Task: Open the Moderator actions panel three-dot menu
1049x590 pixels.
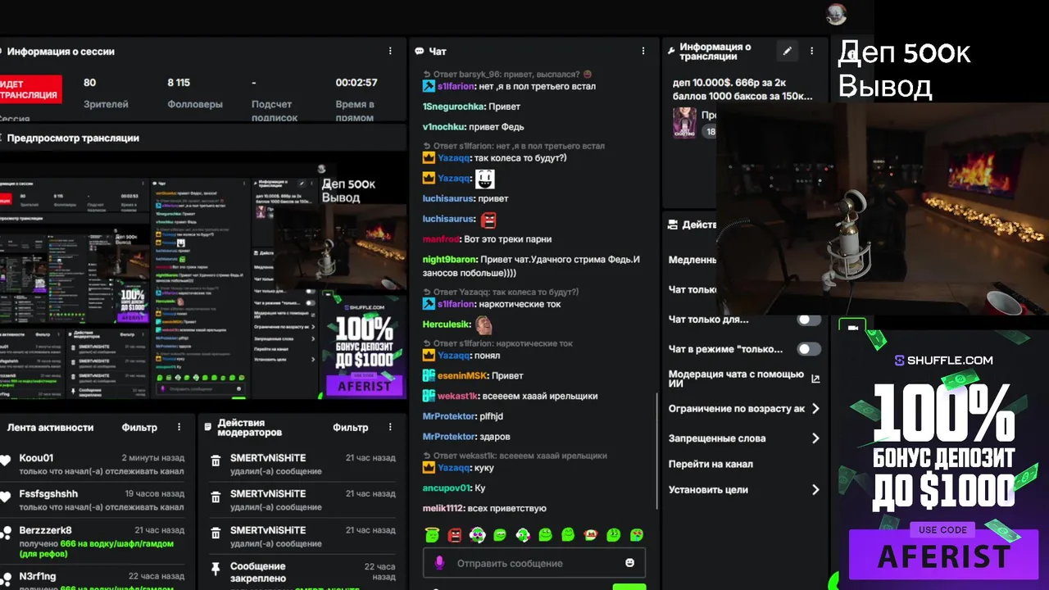Action: [x=390, y=427]
